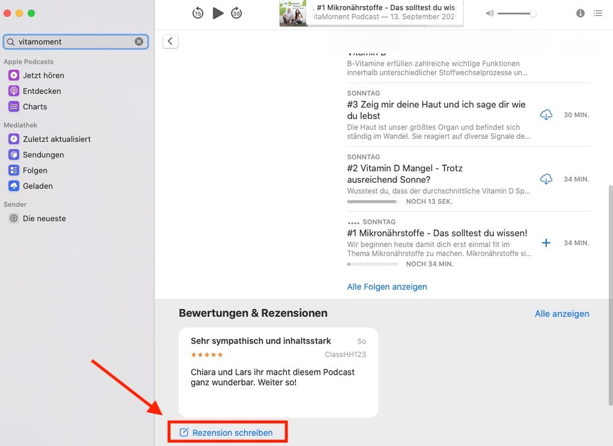613x446 pixels.
Task: Skip forward 30 seconds
Action: pyautogui.click(x=237, y=13)
